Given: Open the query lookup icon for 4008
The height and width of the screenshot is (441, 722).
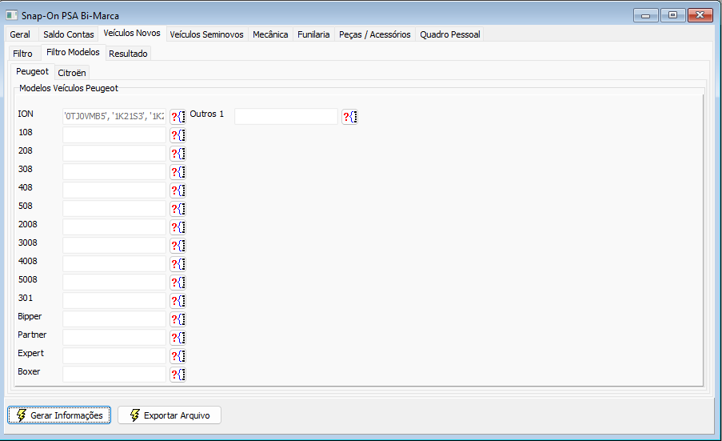Looking at the screenshot, I should [x=178, y=264].
